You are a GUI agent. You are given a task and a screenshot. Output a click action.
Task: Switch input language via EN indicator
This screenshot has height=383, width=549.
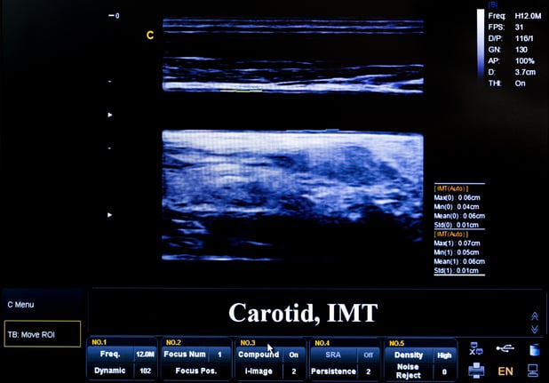[505, 371]
